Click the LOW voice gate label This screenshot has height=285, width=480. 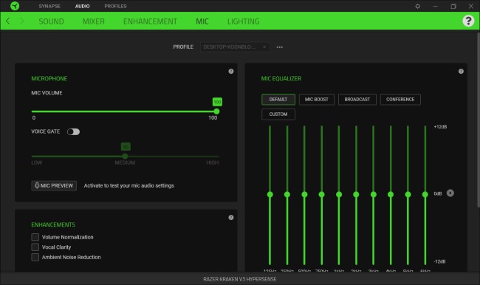37,162
